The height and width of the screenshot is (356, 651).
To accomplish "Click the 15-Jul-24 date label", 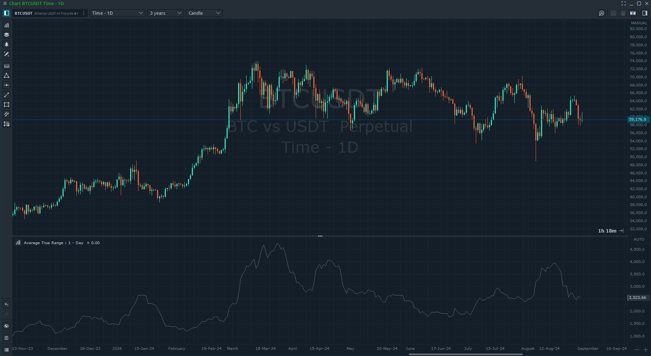I will (495, 349).
